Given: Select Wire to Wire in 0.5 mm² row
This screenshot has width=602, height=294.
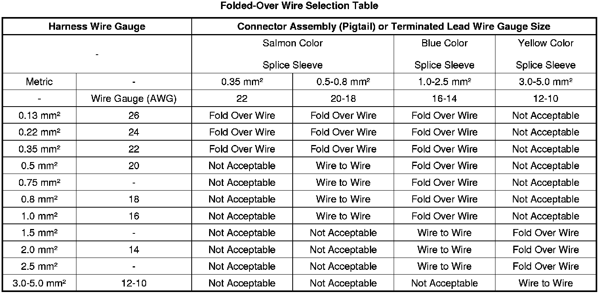Looking at the screenshot, I should 343,166.
